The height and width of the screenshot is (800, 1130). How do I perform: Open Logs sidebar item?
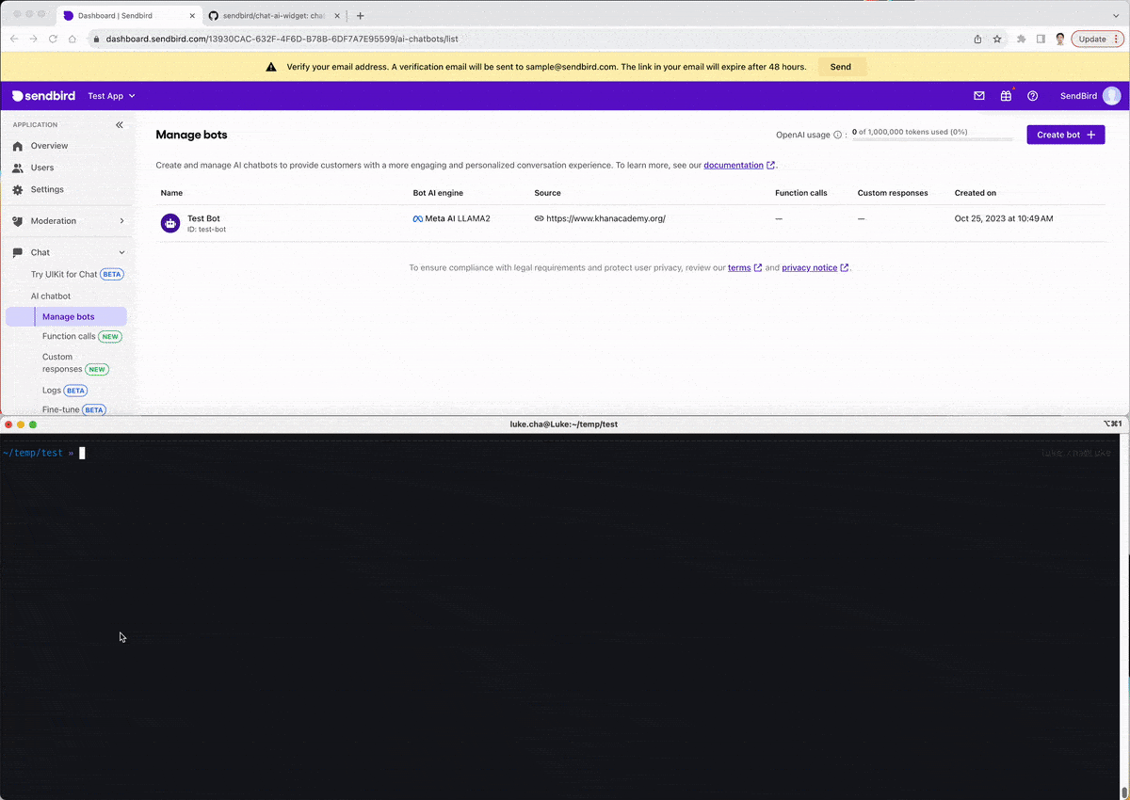tap(64, 390)
